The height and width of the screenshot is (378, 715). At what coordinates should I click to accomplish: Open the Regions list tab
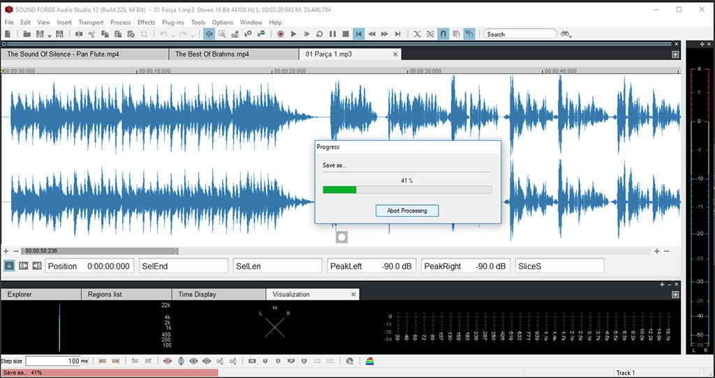[127, 294]
